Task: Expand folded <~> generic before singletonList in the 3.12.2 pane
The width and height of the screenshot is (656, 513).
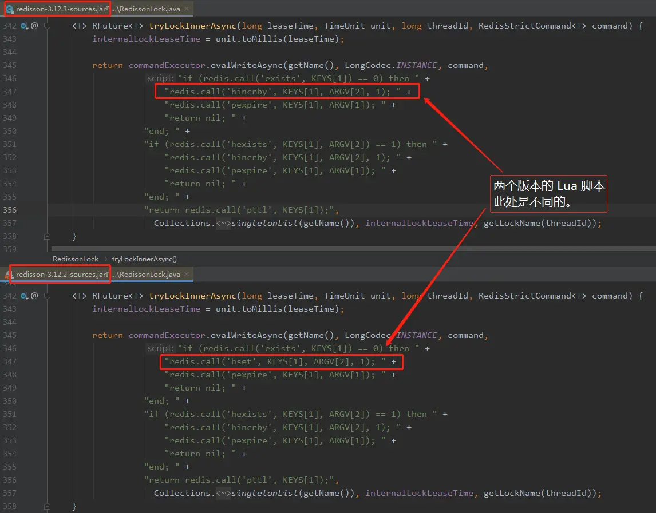Action: tap(223, 493)
